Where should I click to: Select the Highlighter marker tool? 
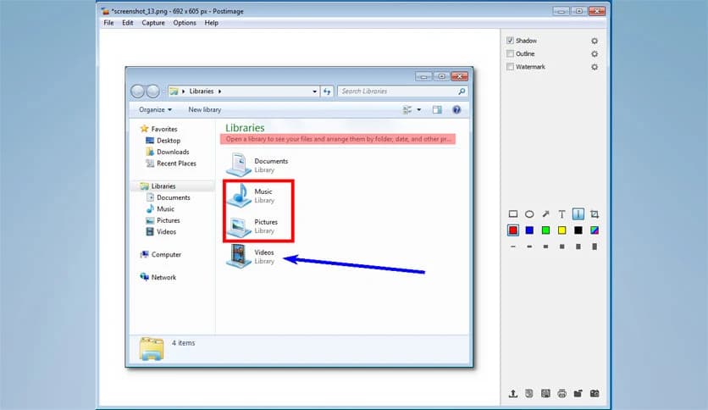click(x=578, y=214)
